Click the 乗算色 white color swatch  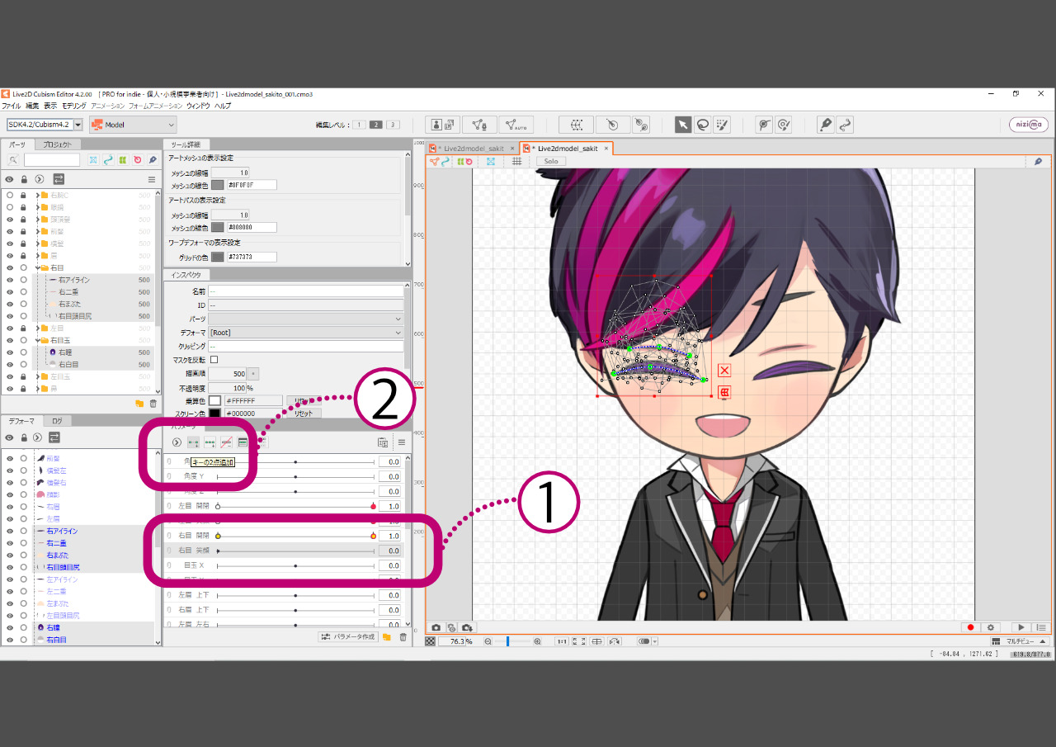pyautogui.click(x=214, y=400)
